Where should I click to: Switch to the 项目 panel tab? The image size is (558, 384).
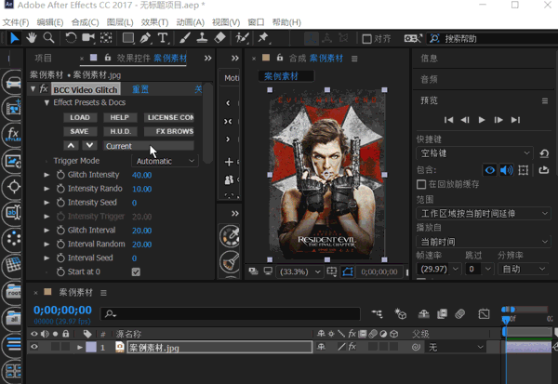tap(43, 58)
